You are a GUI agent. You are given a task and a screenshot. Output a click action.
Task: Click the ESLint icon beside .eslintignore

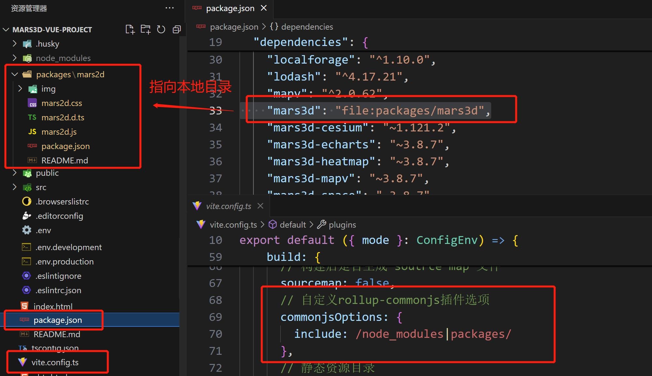(26, 276)
